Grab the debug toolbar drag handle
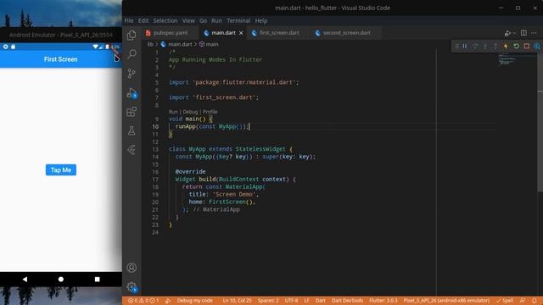This screenshot has width=543, height=305. (456, 46)
